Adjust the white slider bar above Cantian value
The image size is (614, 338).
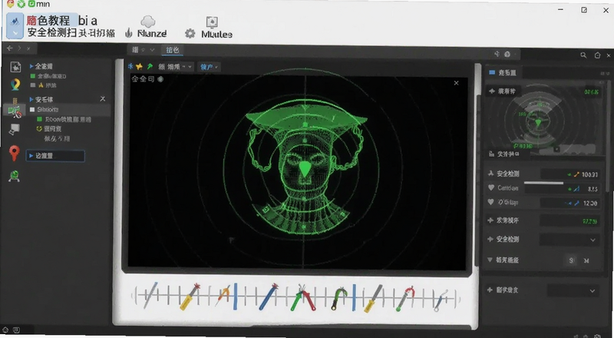tap(543, 183)
